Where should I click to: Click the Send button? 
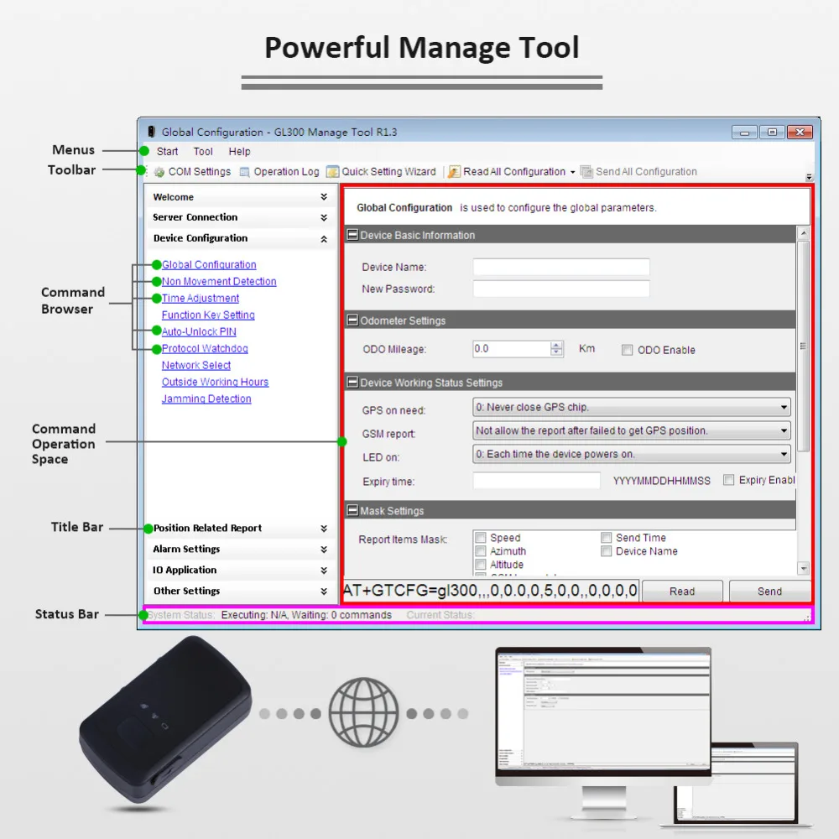click(769, 591)
